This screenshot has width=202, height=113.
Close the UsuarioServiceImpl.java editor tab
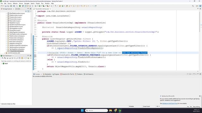[x=50, y=9]
